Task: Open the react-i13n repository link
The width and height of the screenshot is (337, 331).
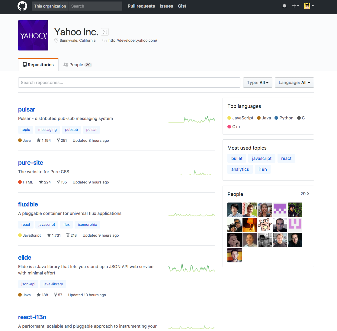Action: tap(32, 317)
